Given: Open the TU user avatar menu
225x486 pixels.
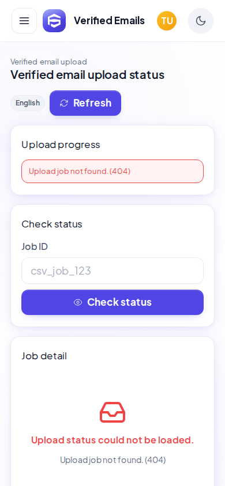Looking at the screenshot, I should 167,21.
